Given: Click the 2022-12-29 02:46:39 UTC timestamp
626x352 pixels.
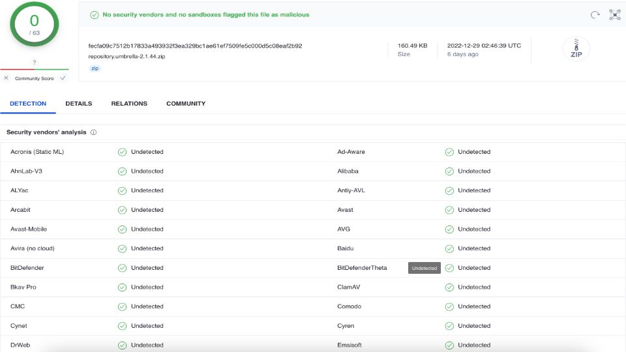Looking at the screenshot, I should (x=484, y=46).
